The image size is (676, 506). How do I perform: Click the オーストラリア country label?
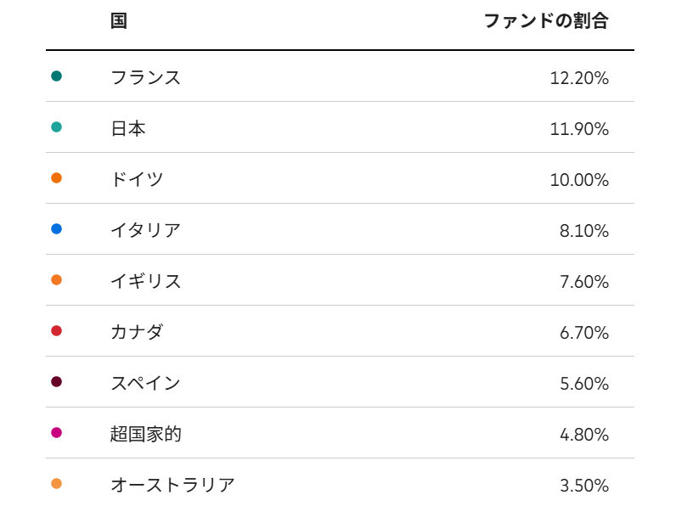[172, 485]
